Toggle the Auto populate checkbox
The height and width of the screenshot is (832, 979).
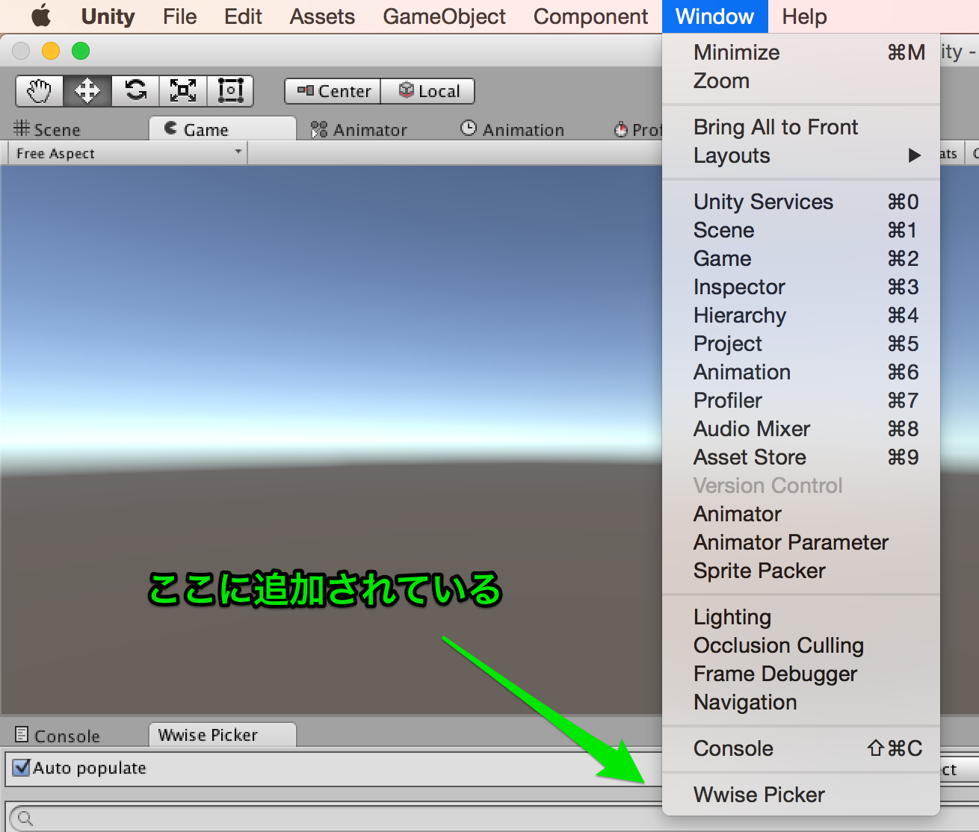coord(22,768)
